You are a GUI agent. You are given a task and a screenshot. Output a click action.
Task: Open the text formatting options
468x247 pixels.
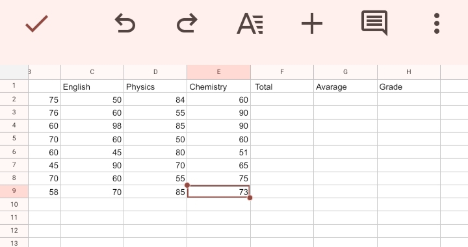point(250,23)
